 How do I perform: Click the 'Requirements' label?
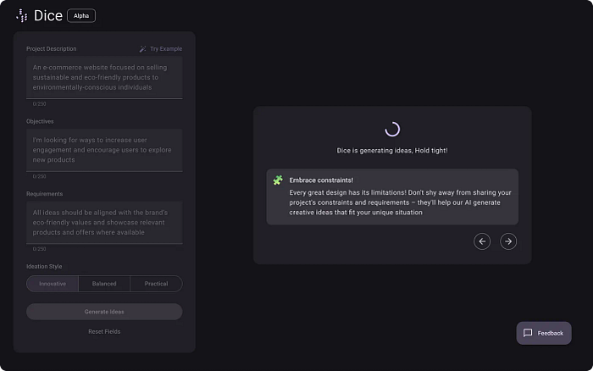[x=45, y=194]
